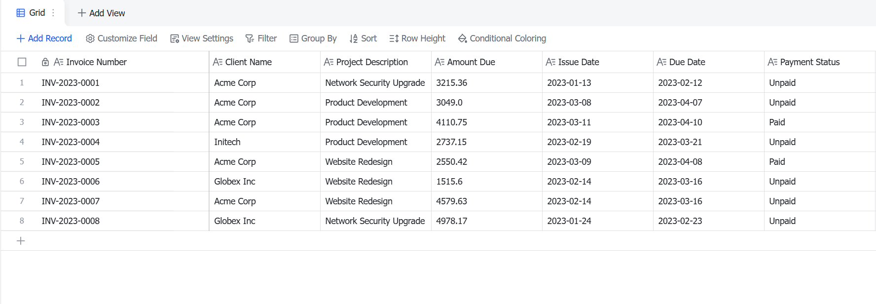This screenshot has width=876, height=304.
Task: Open Conditional Coloring settings
Action: click(x=502, y=38)
